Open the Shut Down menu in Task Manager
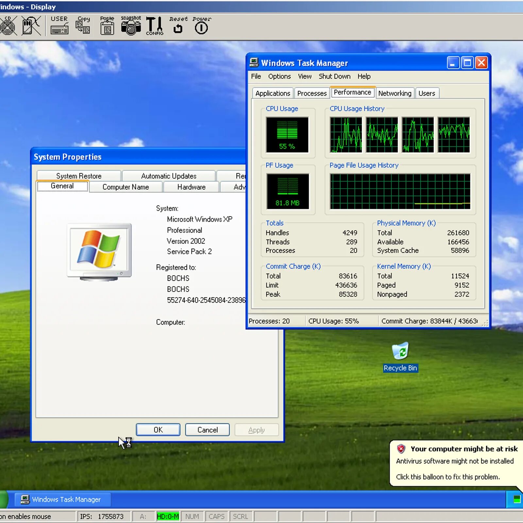Image resolution: width=523 pixels, height=523 pixels. point(334,76)
